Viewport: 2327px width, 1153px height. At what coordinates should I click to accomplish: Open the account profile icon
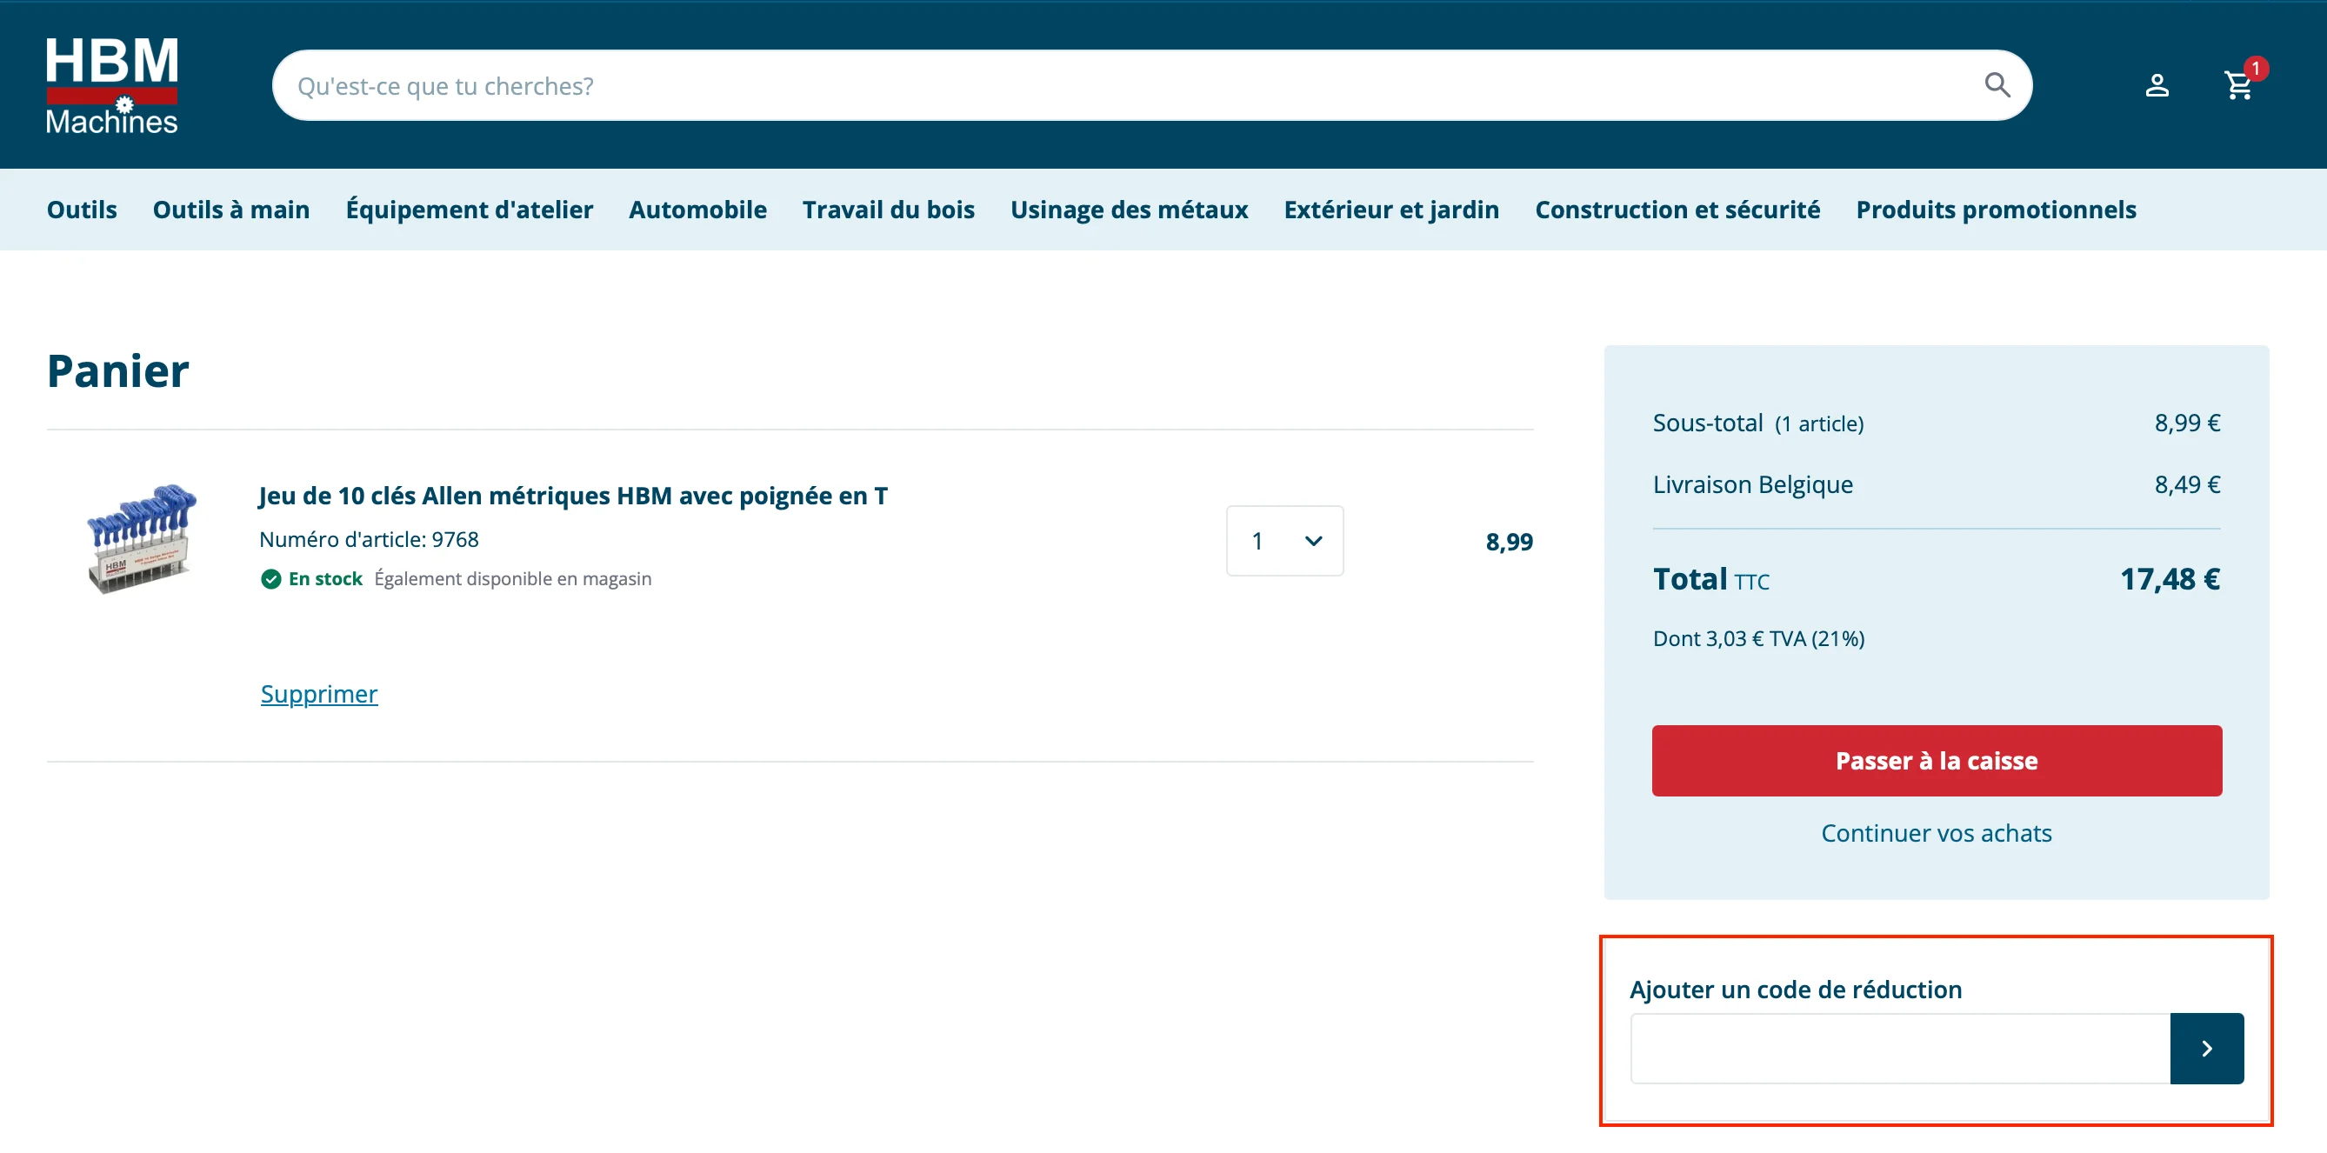point(2157,86)
